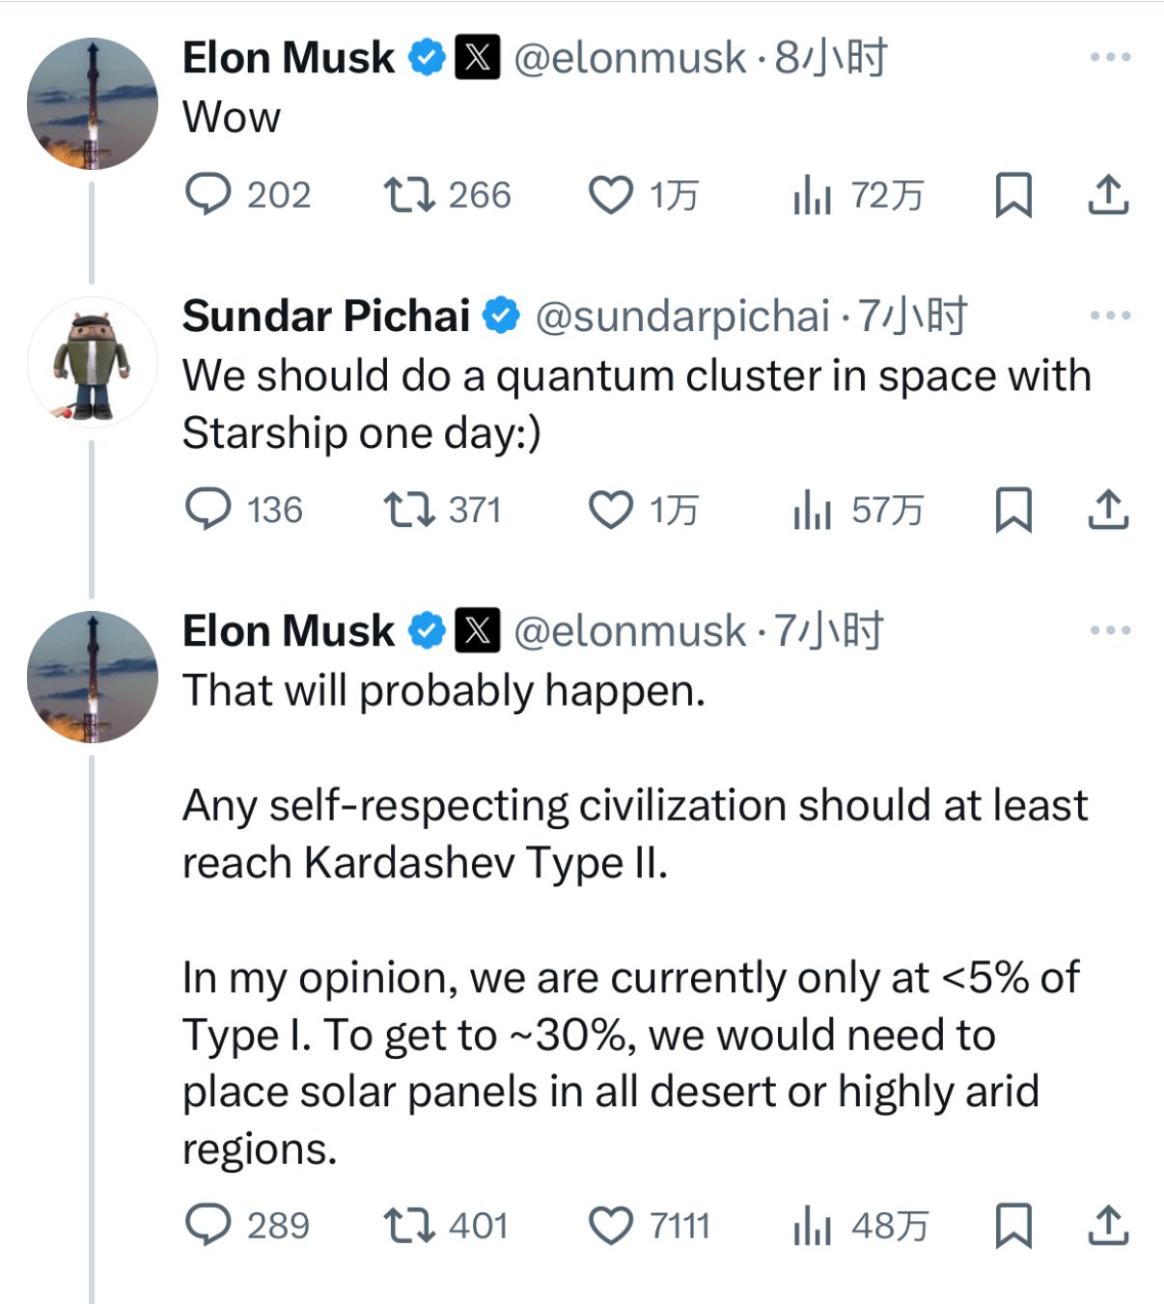Viewport: 1164px width, 1304px height.
Task: Retweet the "Wow" tweet
Action: [410, 195]
